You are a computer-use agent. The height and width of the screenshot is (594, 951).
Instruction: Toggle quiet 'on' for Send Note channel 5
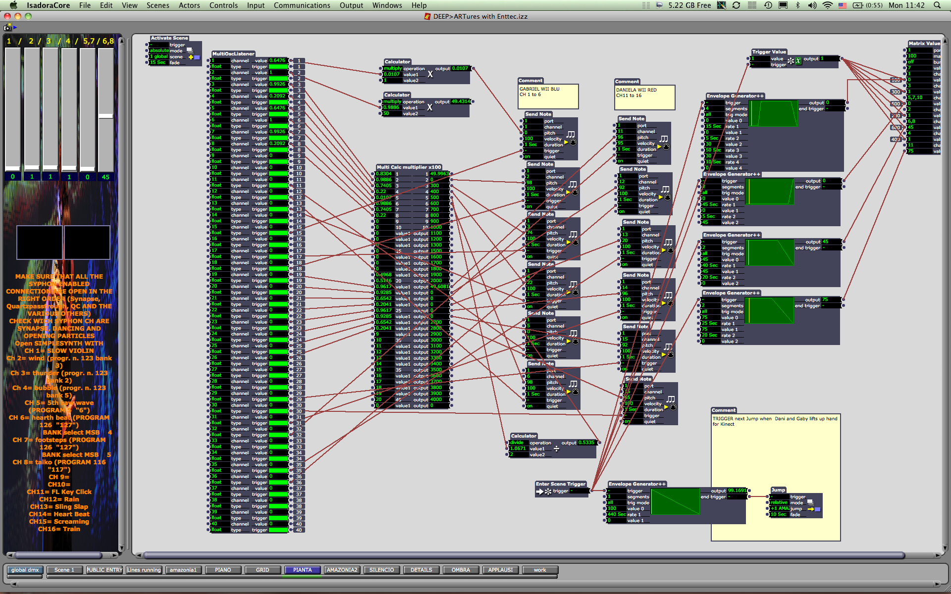coord(535,356)
